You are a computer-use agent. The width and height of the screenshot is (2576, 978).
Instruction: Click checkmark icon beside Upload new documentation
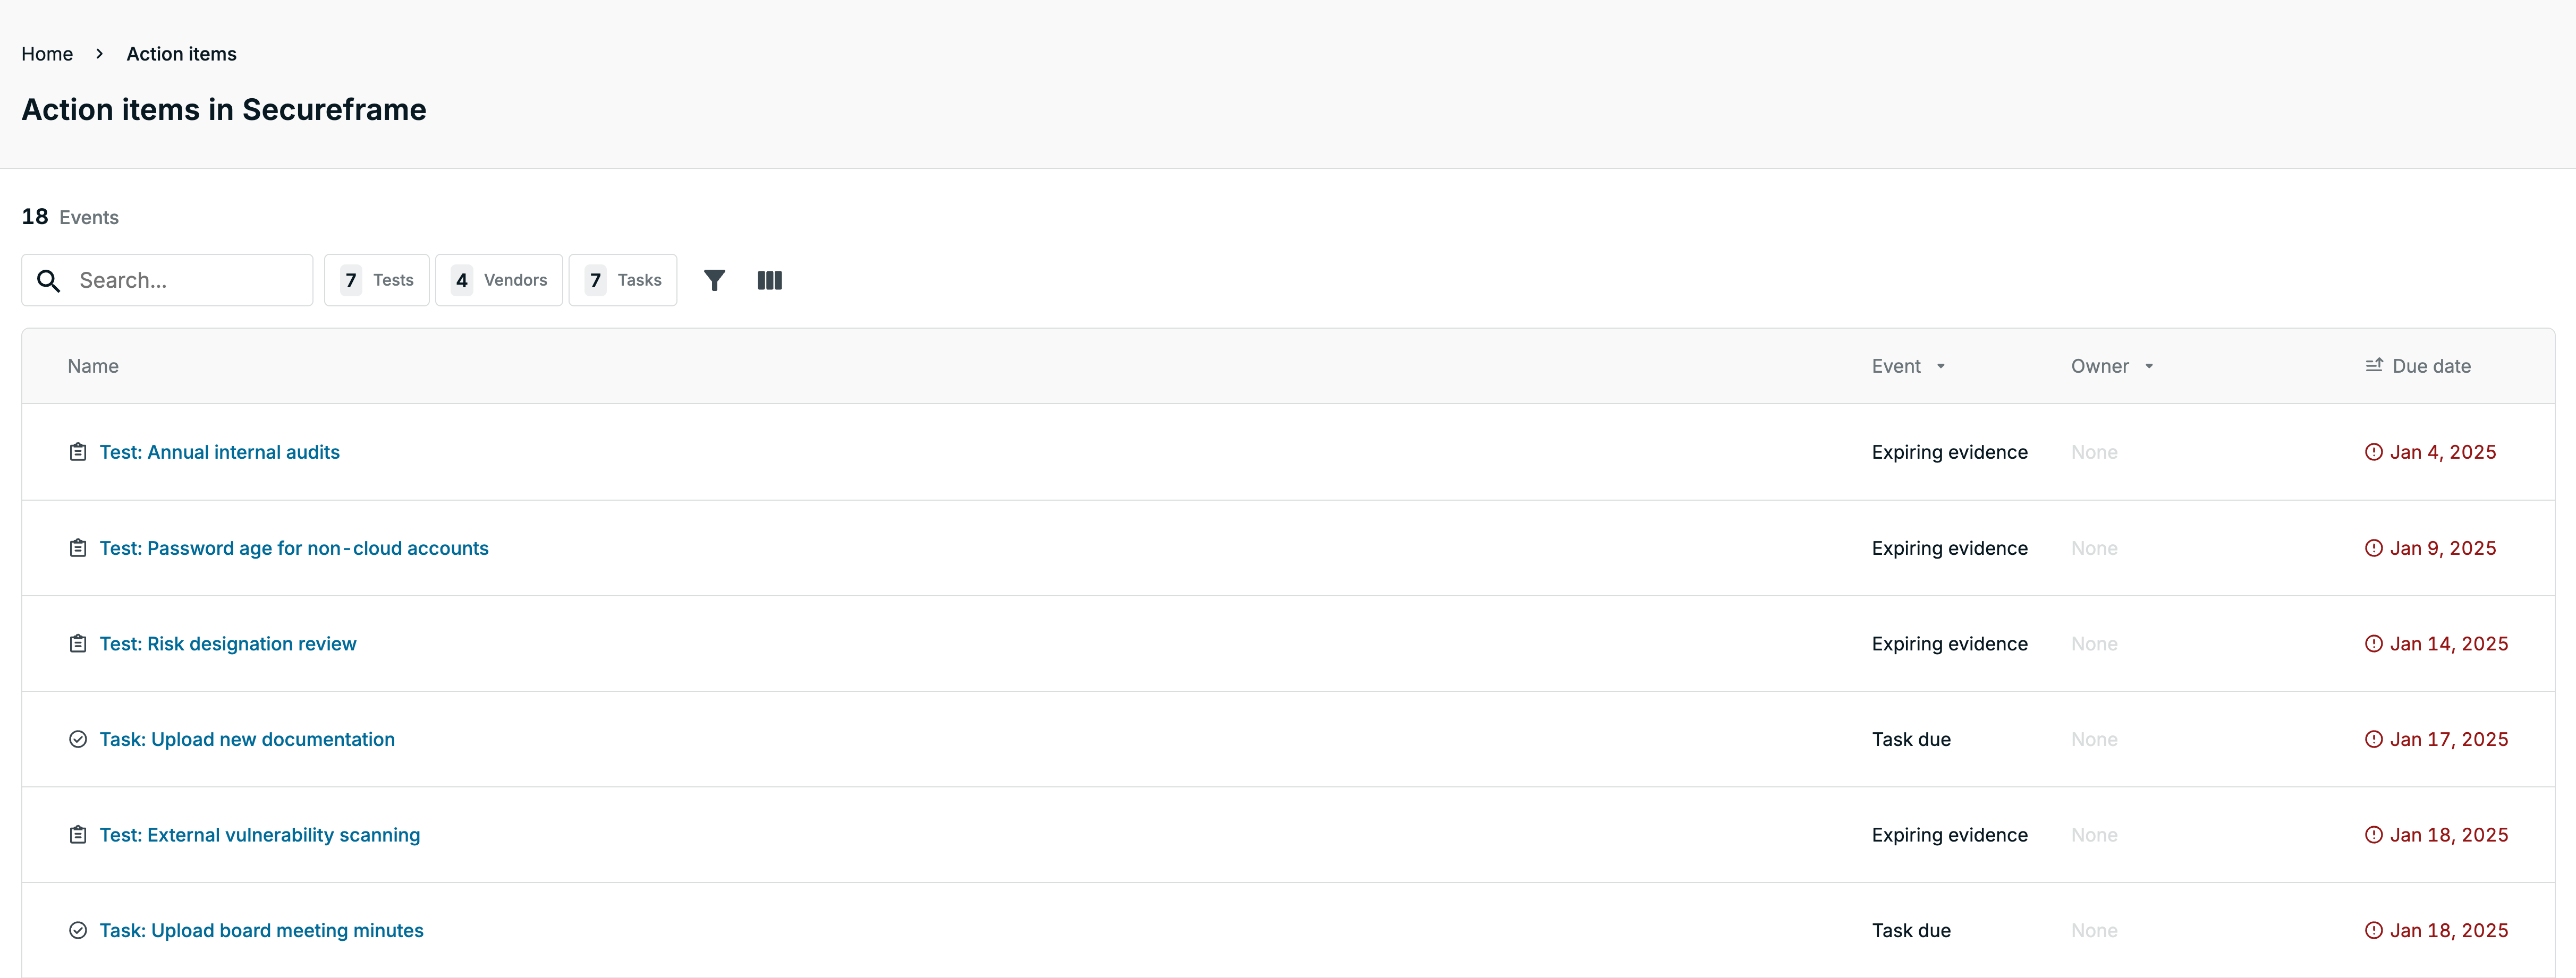coord(78,739)
